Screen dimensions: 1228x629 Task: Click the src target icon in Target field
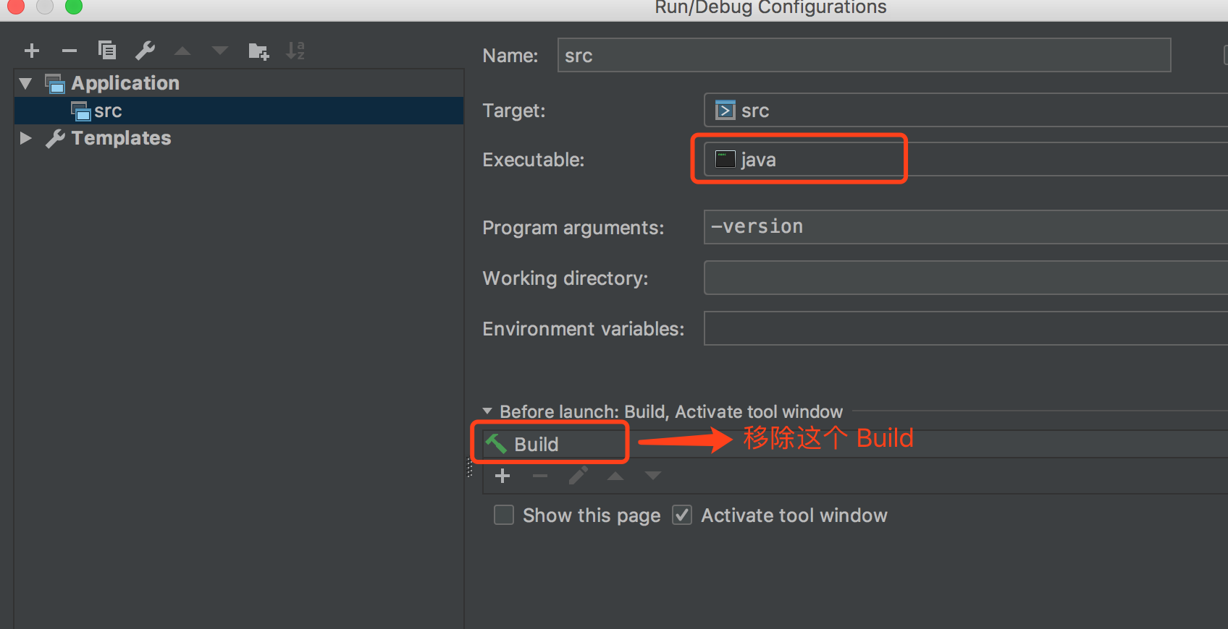[x=725, y=110]
